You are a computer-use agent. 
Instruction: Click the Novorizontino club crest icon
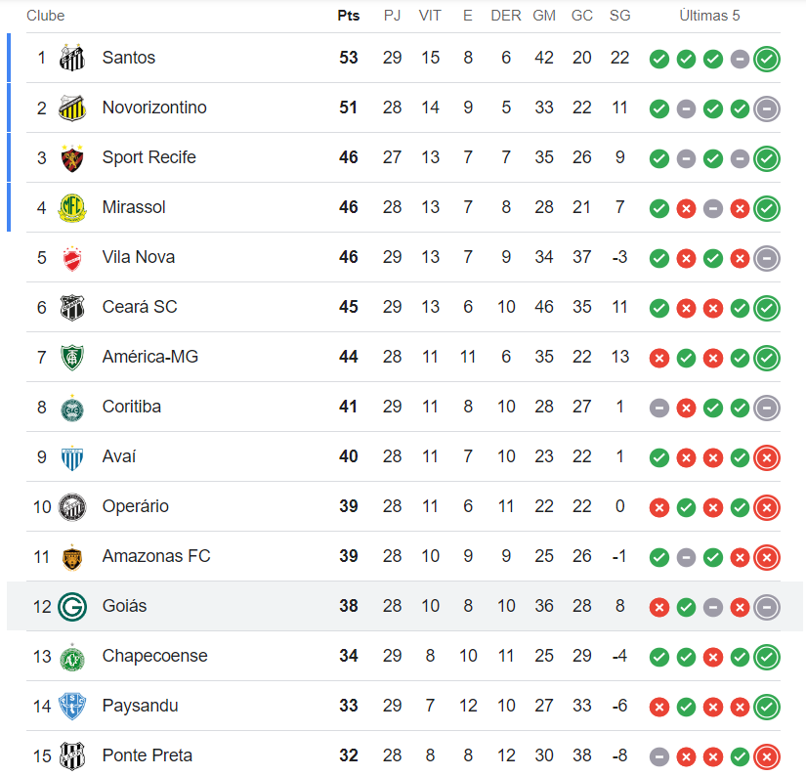coord(72,108)
